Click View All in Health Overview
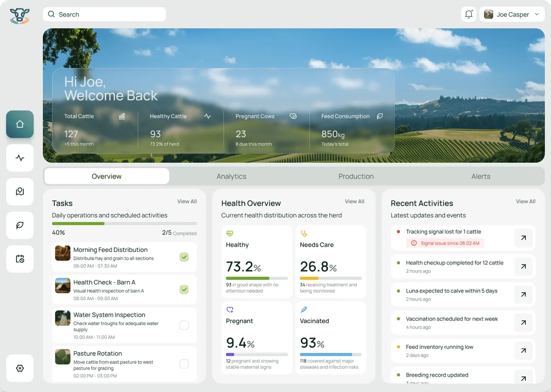 [354, 201]
